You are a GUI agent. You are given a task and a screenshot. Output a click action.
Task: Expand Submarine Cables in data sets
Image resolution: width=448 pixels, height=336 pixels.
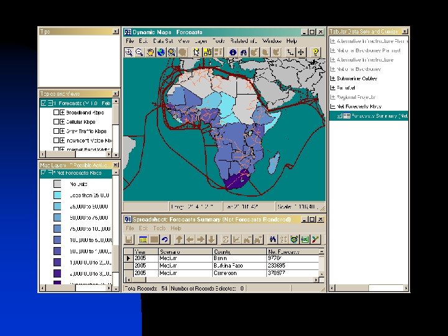(332, 78)
